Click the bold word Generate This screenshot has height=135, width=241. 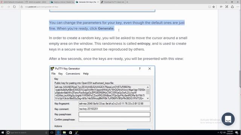106,28
